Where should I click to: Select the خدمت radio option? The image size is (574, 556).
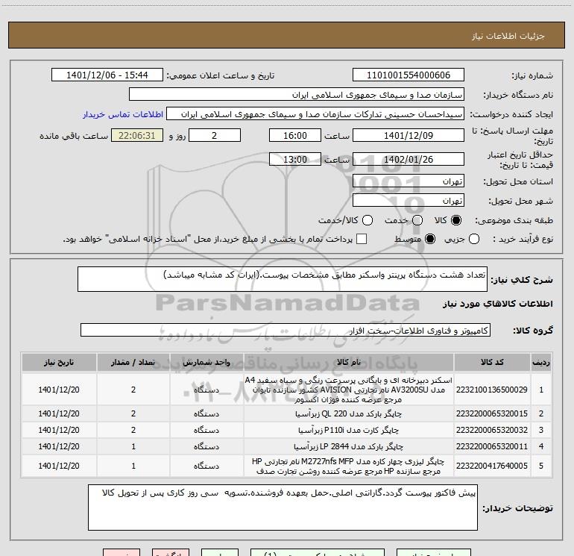[x=417, y=220]
